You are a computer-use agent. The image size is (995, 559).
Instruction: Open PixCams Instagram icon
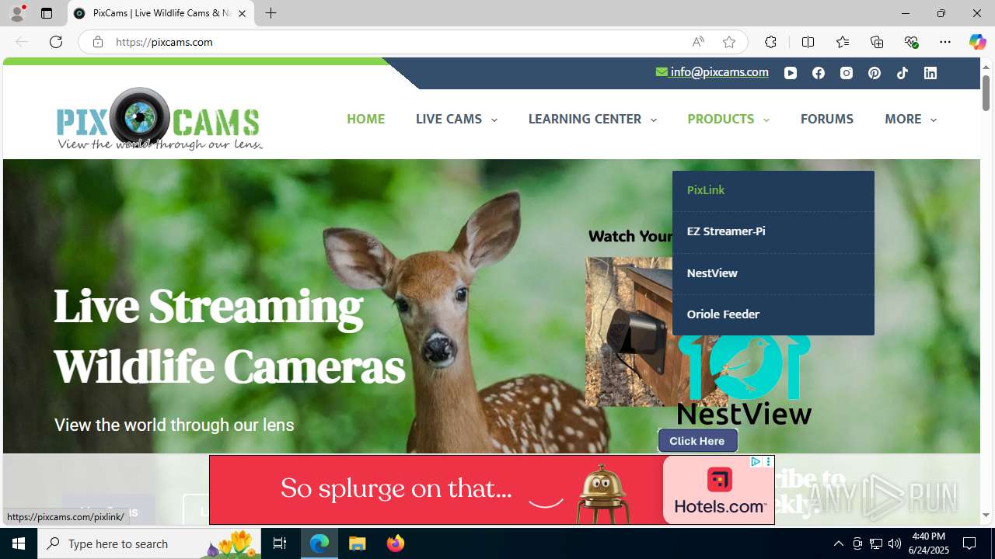847,73
